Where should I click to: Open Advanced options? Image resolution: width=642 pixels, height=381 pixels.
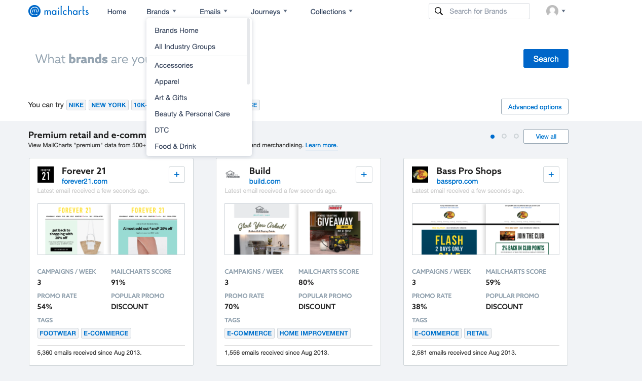tap(535, 107)
